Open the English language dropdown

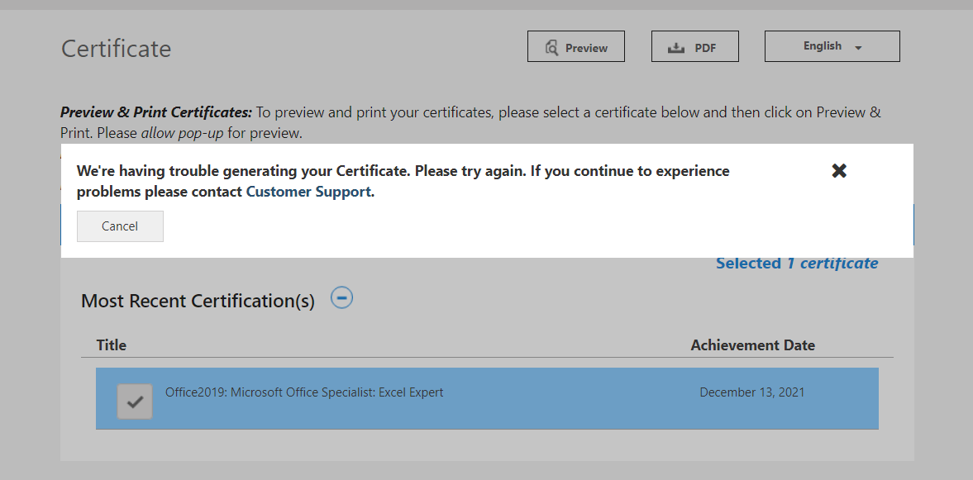tap(832, 46)
